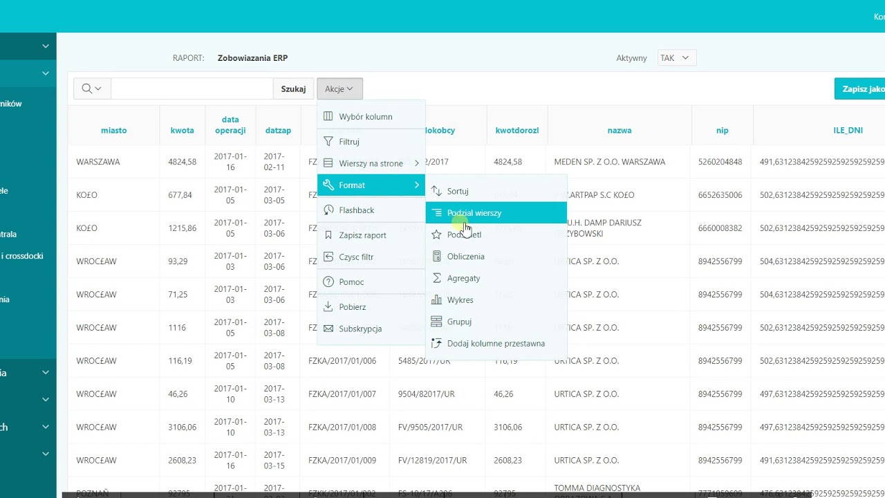Open the Akcje actions dropdown
Image resolution: width=885 pixels, height=498 pixels.
pyautogui.click(x=339, y=89)
